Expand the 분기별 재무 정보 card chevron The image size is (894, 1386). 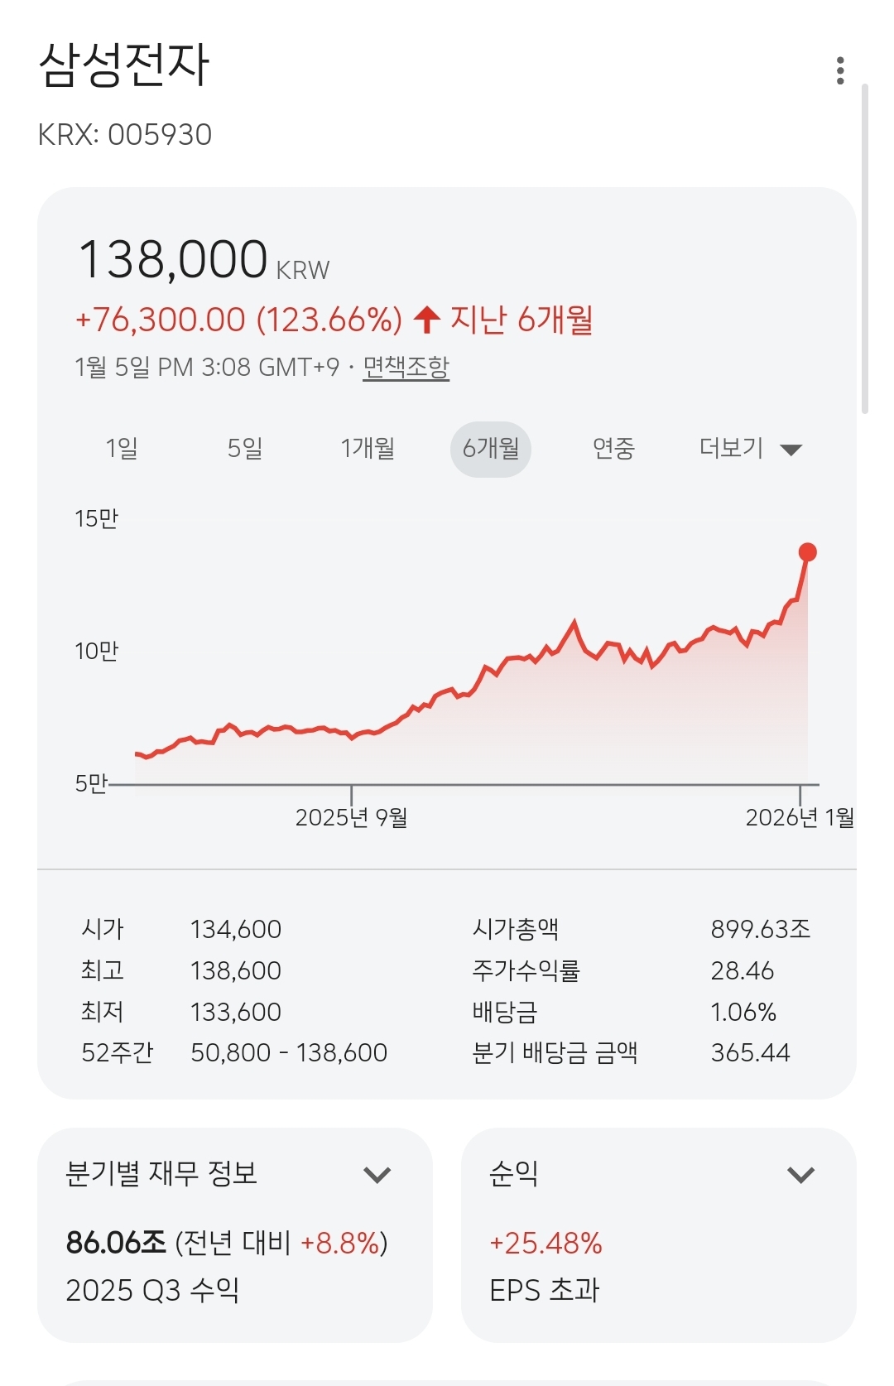coord(377,1175)
